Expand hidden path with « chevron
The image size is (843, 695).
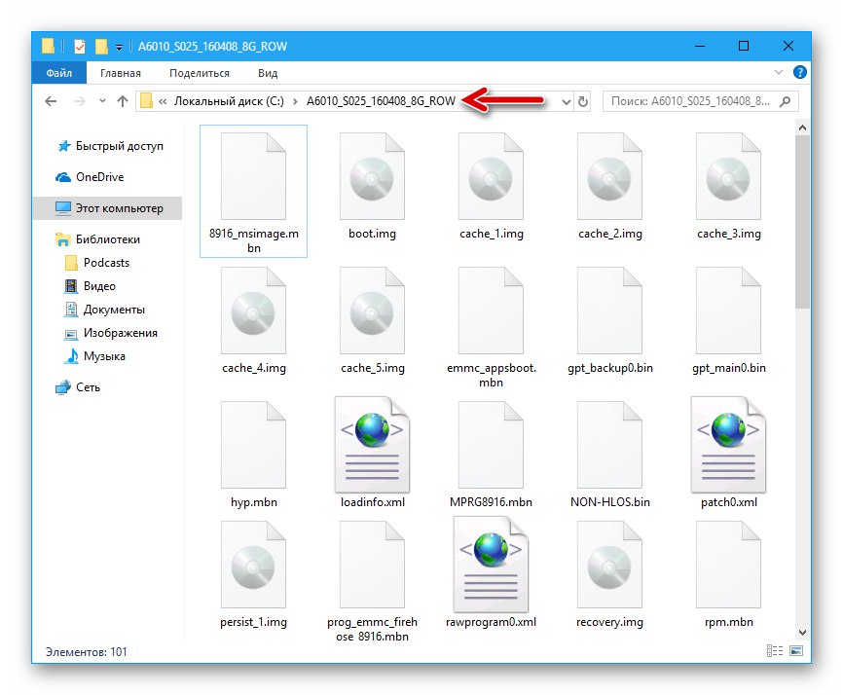click(x=163, y=101)
